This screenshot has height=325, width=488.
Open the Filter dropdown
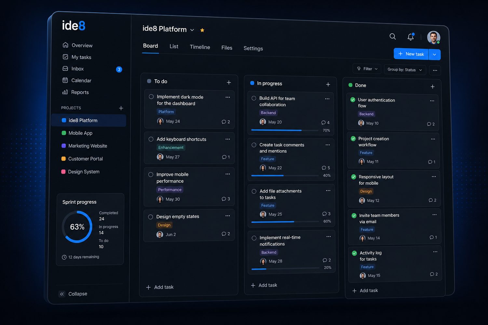pyautogui.click(x=367, y=69)
